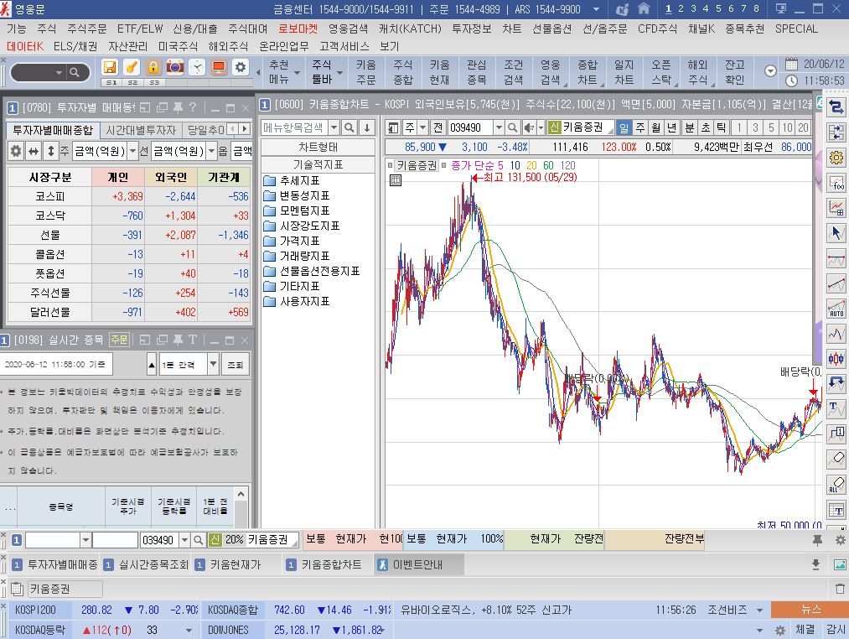
Task: Capture the screen with the camera icon
Action: (x=175, y=67)
